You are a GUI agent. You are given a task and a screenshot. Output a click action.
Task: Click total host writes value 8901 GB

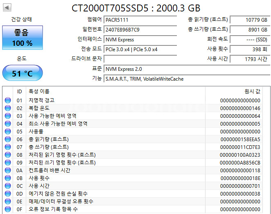250,30
